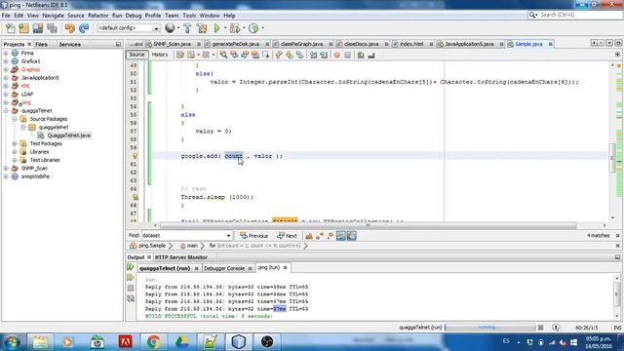The image size is (624, 351).
Task: Open the Find text combo dropdown
Action: click(228, 236)
